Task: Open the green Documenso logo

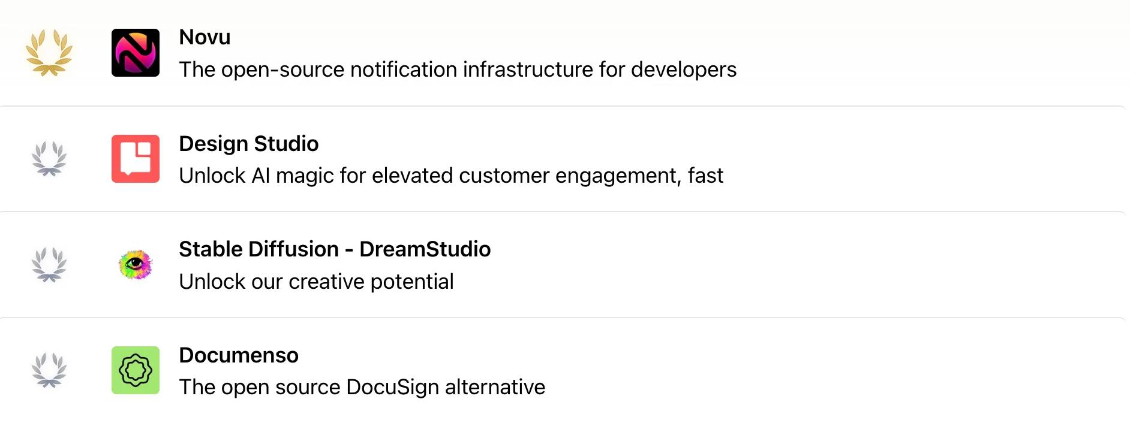Action: pyautogui.click(x=136, y=370)
